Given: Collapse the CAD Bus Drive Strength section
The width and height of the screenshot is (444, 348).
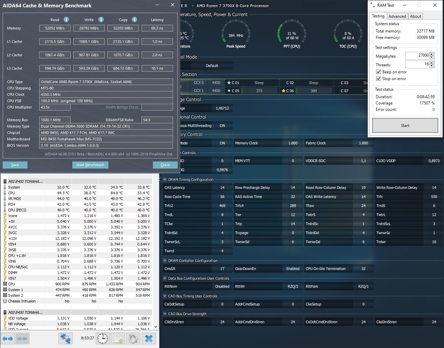Looking at the screenshot, I should tap(165, 314).
